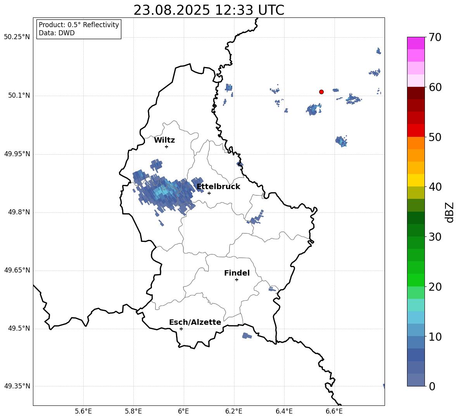
Task: Click the 49.35°N latitude label
Action: click(17, 386)
